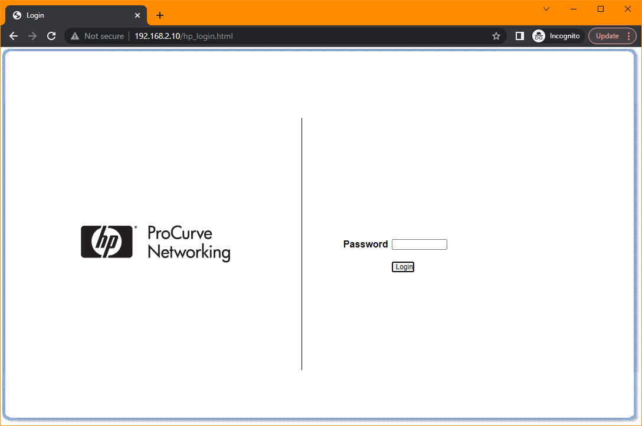Bookmark this page with the star
This screenshot has height=426, width=642.
click(496, 36)
